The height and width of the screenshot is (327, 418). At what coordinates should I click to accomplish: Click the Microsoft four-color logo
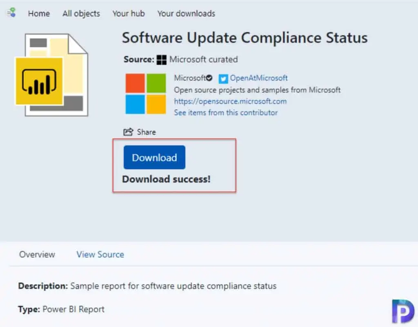click(x=146, y=94)
